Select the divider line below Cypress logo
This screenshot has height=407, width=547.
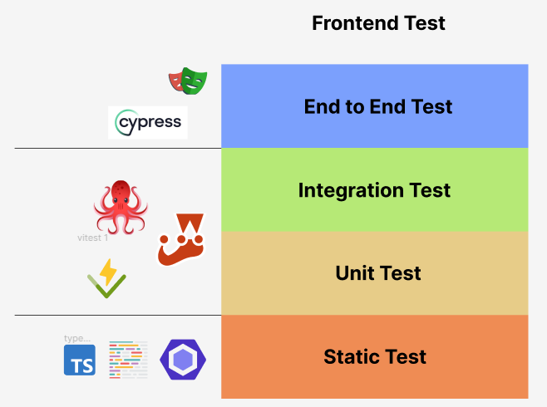point(118,148)
